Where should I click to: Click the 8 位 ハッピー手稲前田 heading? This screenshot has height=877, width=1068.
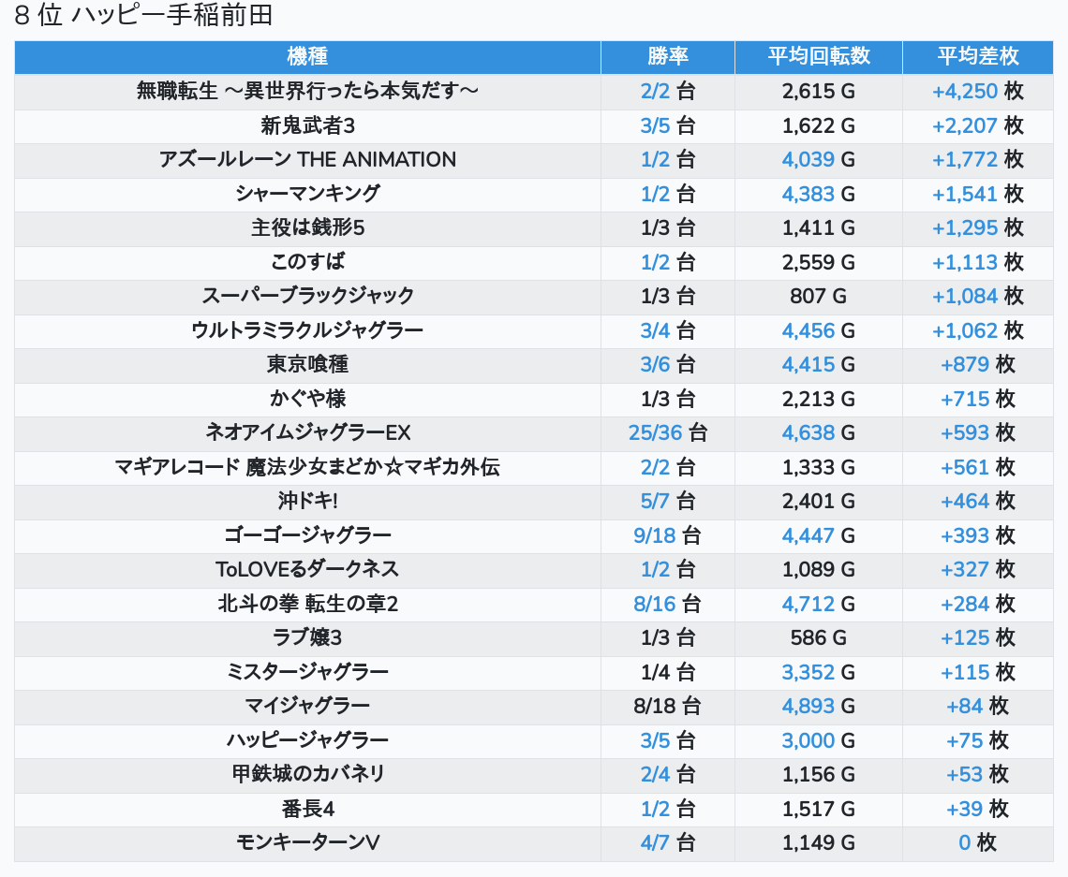click(143, 16)
